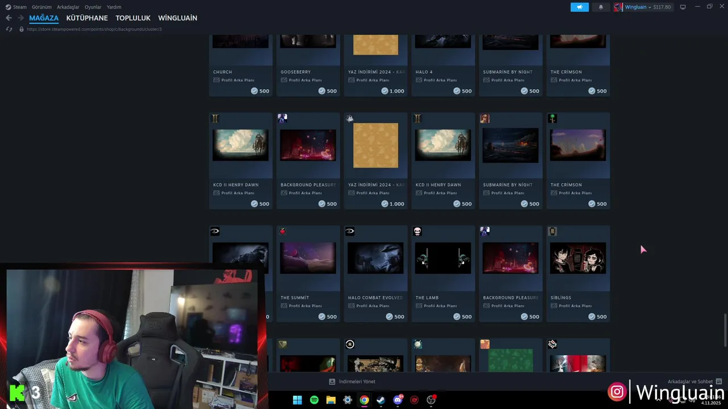Click the Siblings card's game icon
The height and width of the screenshot is (409, 728).
click(552, 231)
